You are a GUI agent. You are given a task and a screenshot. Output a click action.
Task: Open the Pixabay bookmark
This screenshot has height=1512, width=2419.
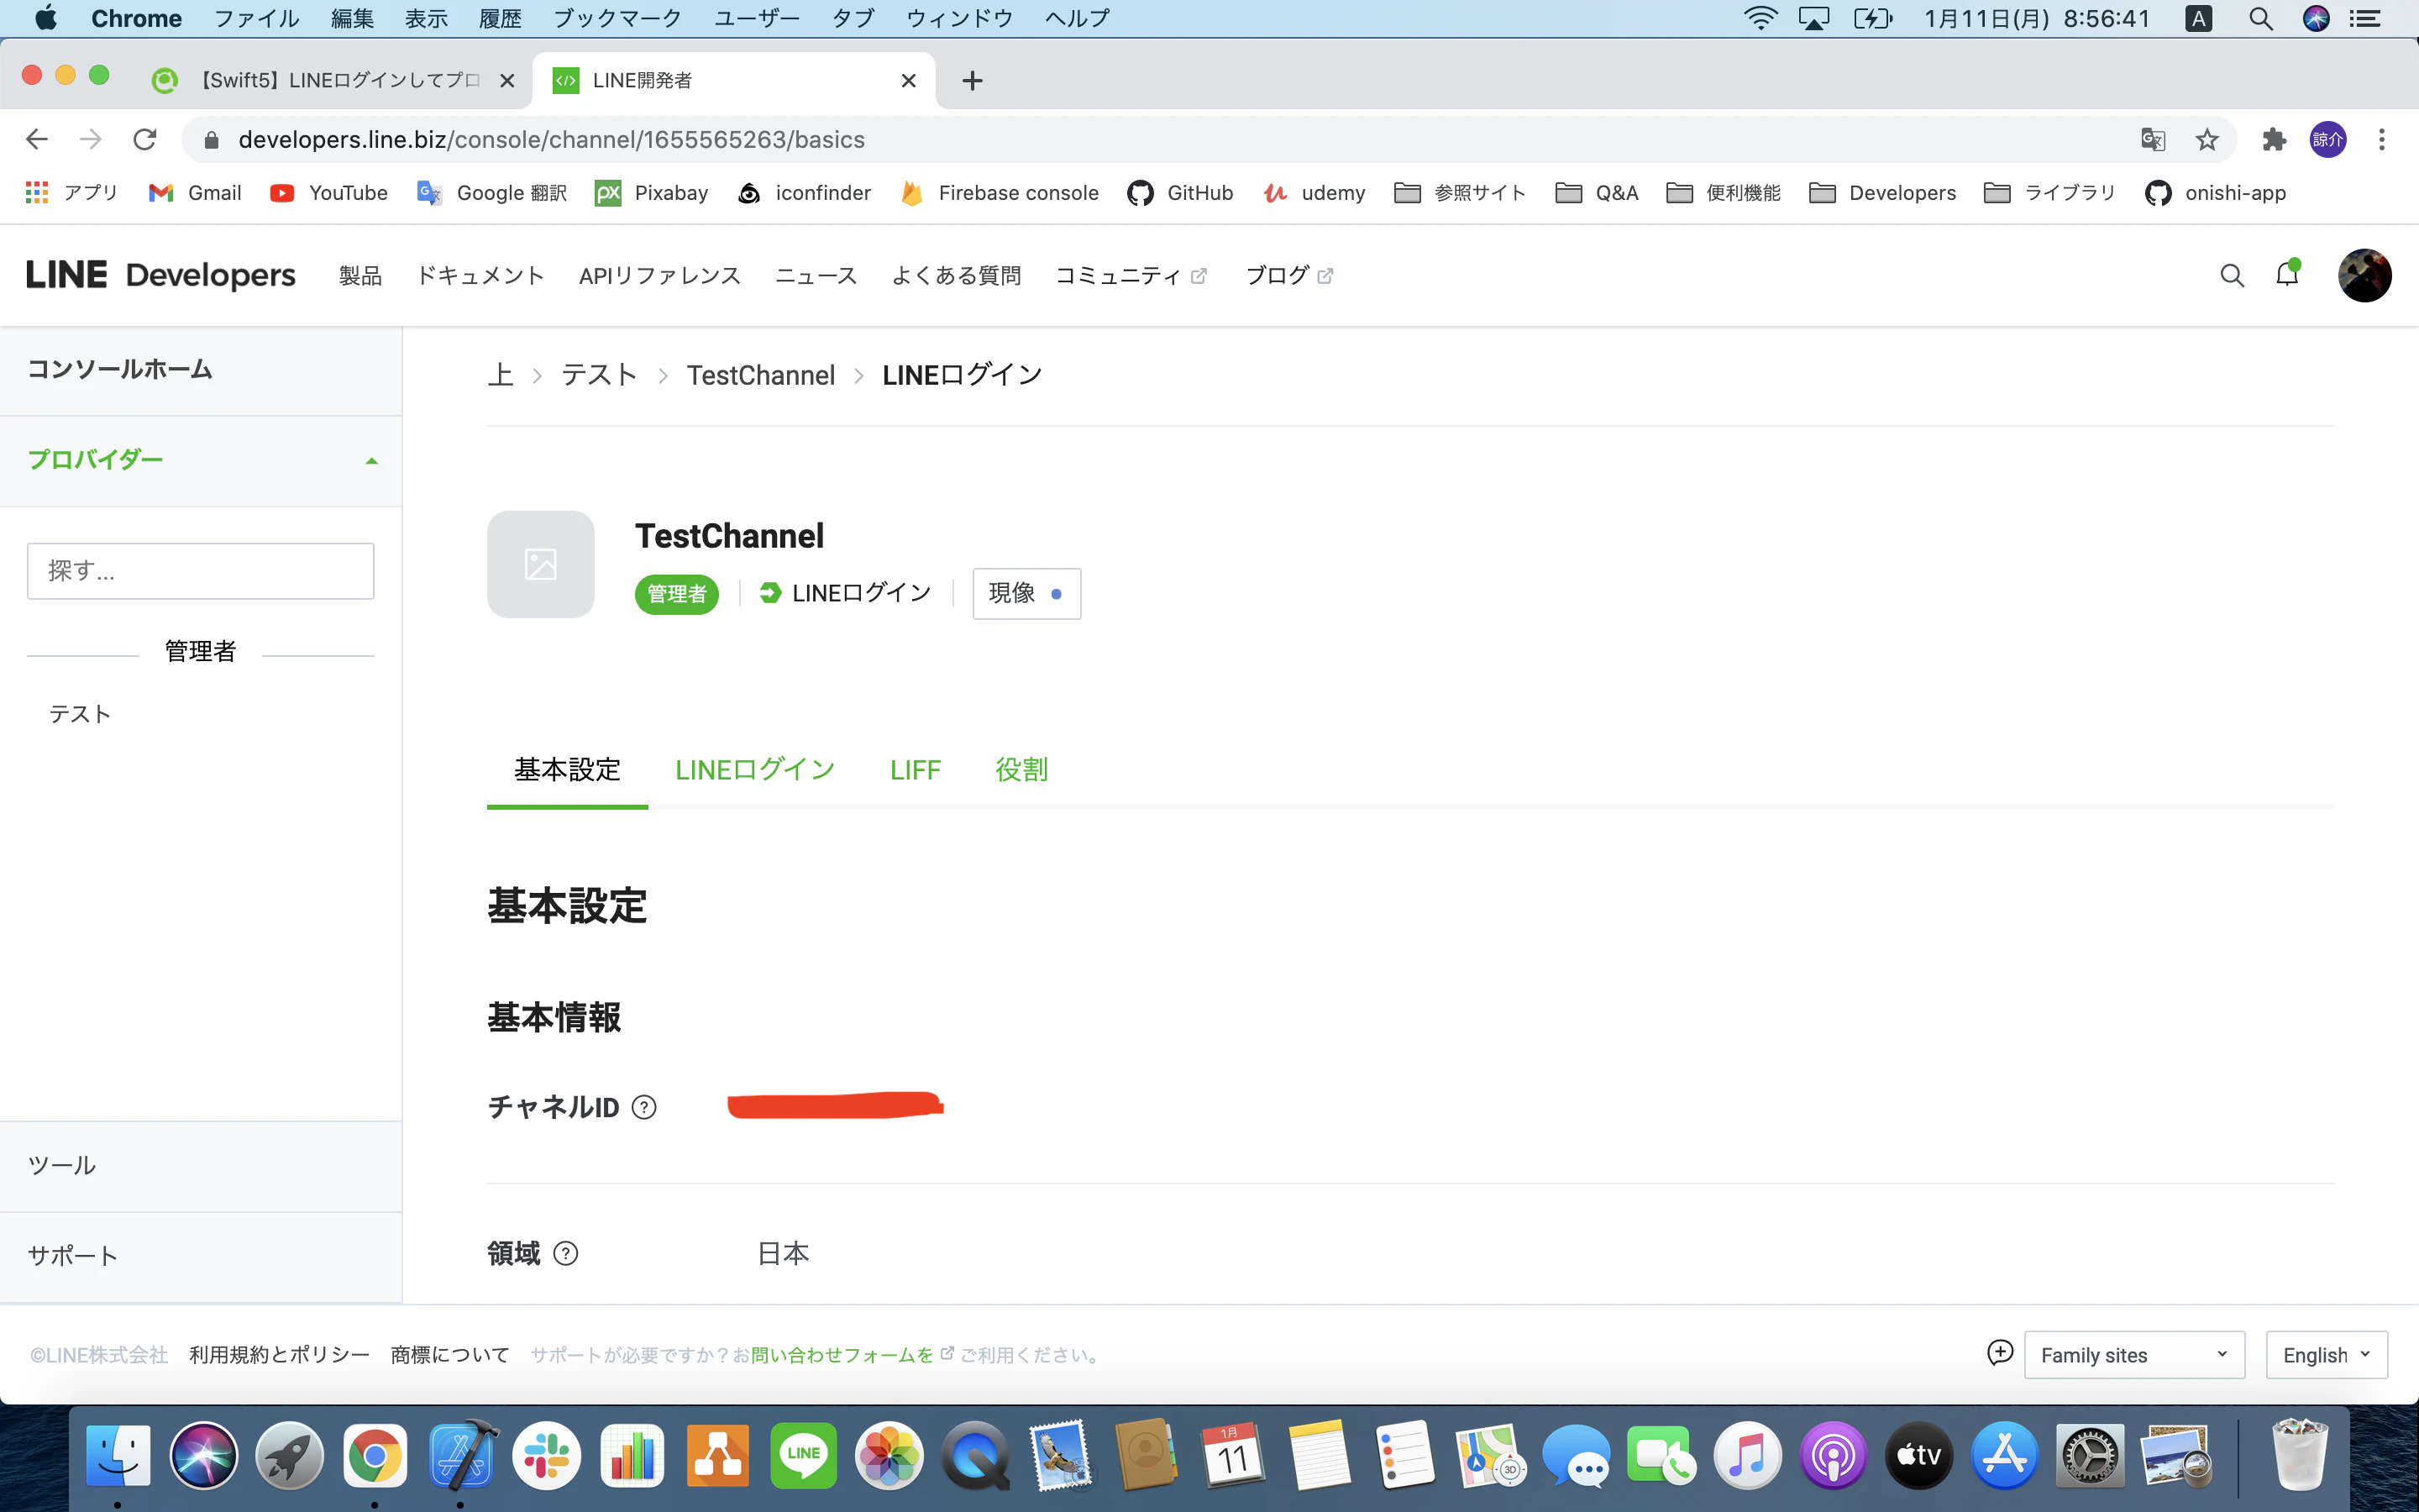click(652, 193)
